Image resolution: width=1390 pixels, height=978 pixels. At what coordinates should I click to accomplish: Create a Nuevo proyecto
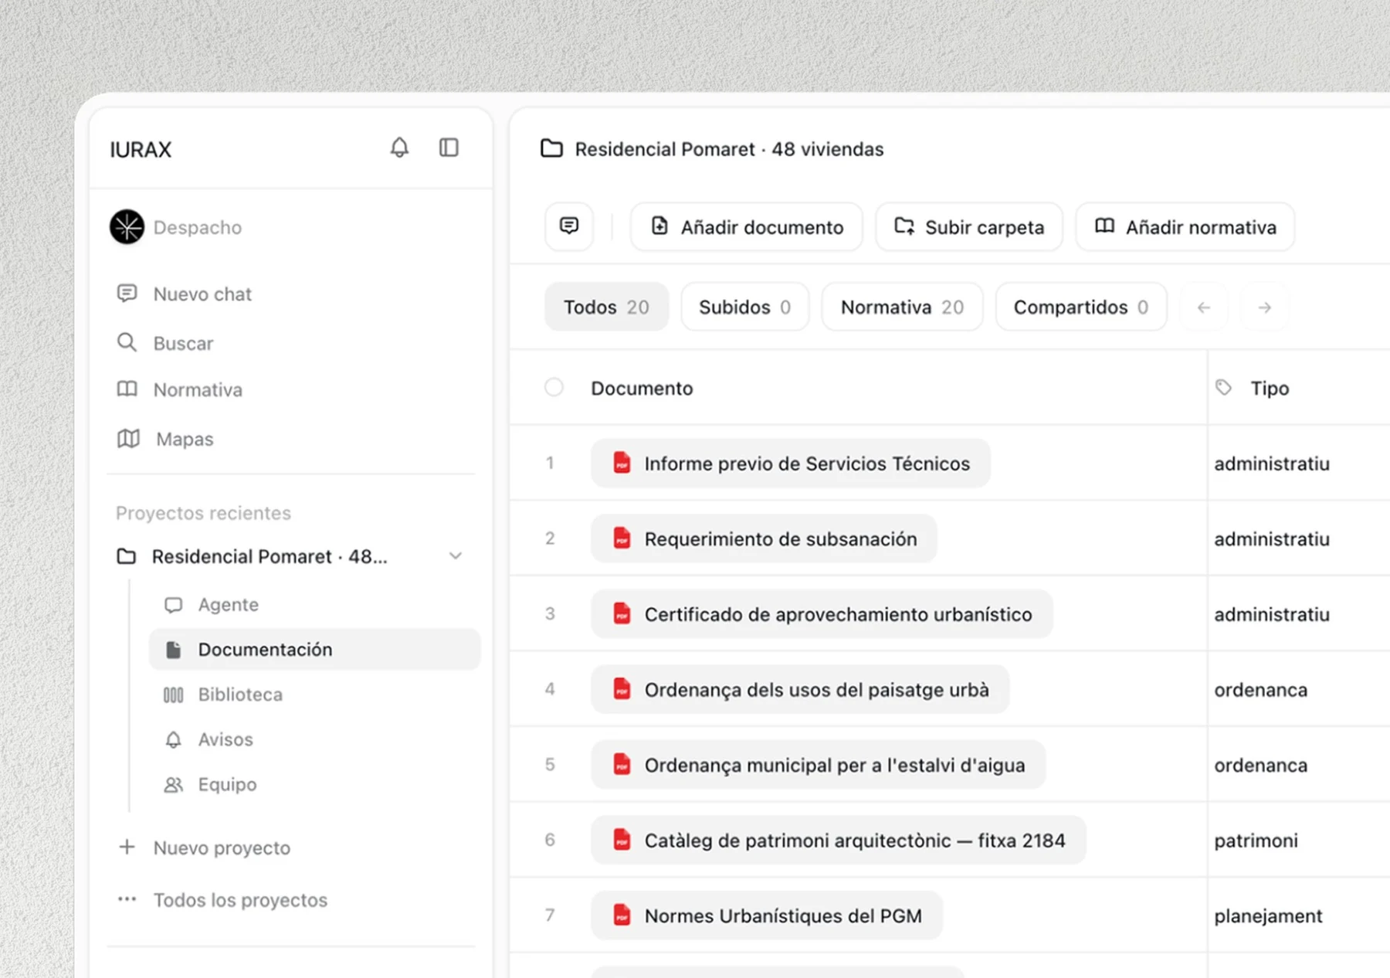pyautogui.click(x=205, y=847)
